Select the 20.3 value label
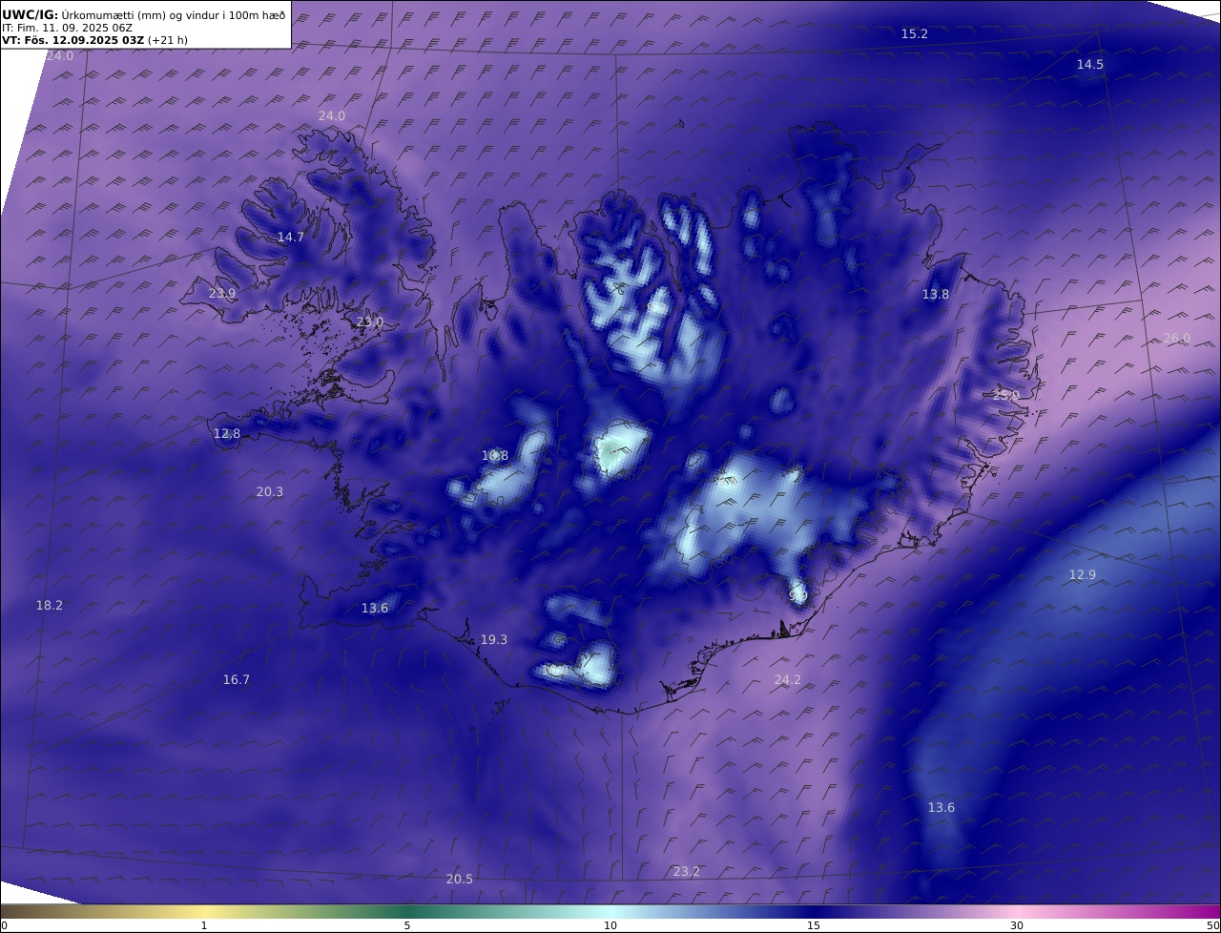Image resolution: width=1221 pixels, height=933 pixels. click(x=270, y=492)
